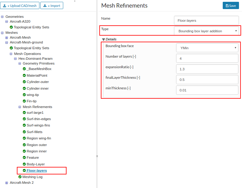Save the mesh refinement settings

[231, 6]
